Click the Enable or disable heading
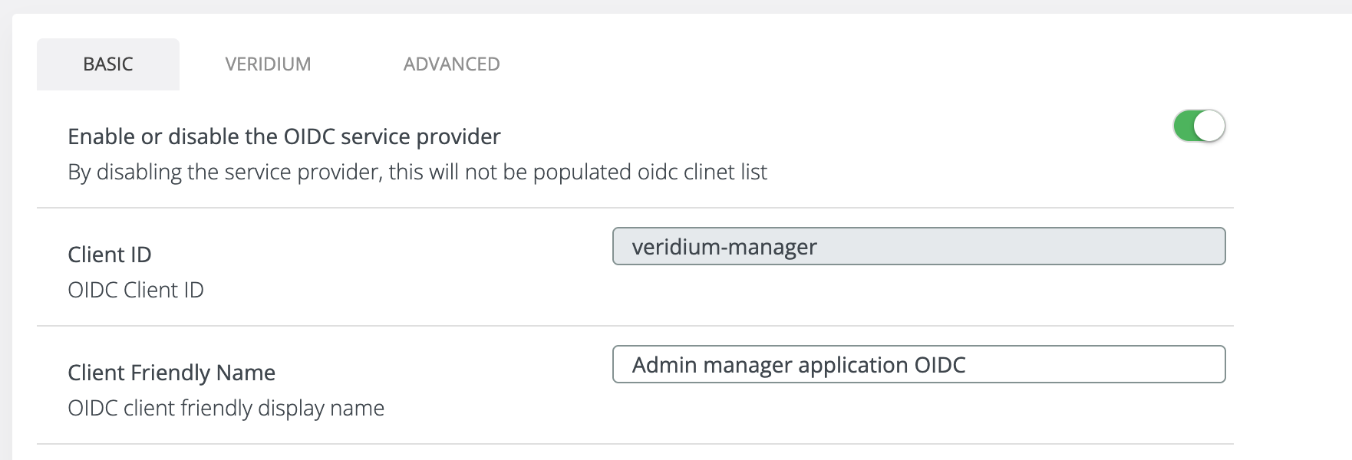Screen dimensions: 1352x460 pyautogui.click(x=283, y=136)
